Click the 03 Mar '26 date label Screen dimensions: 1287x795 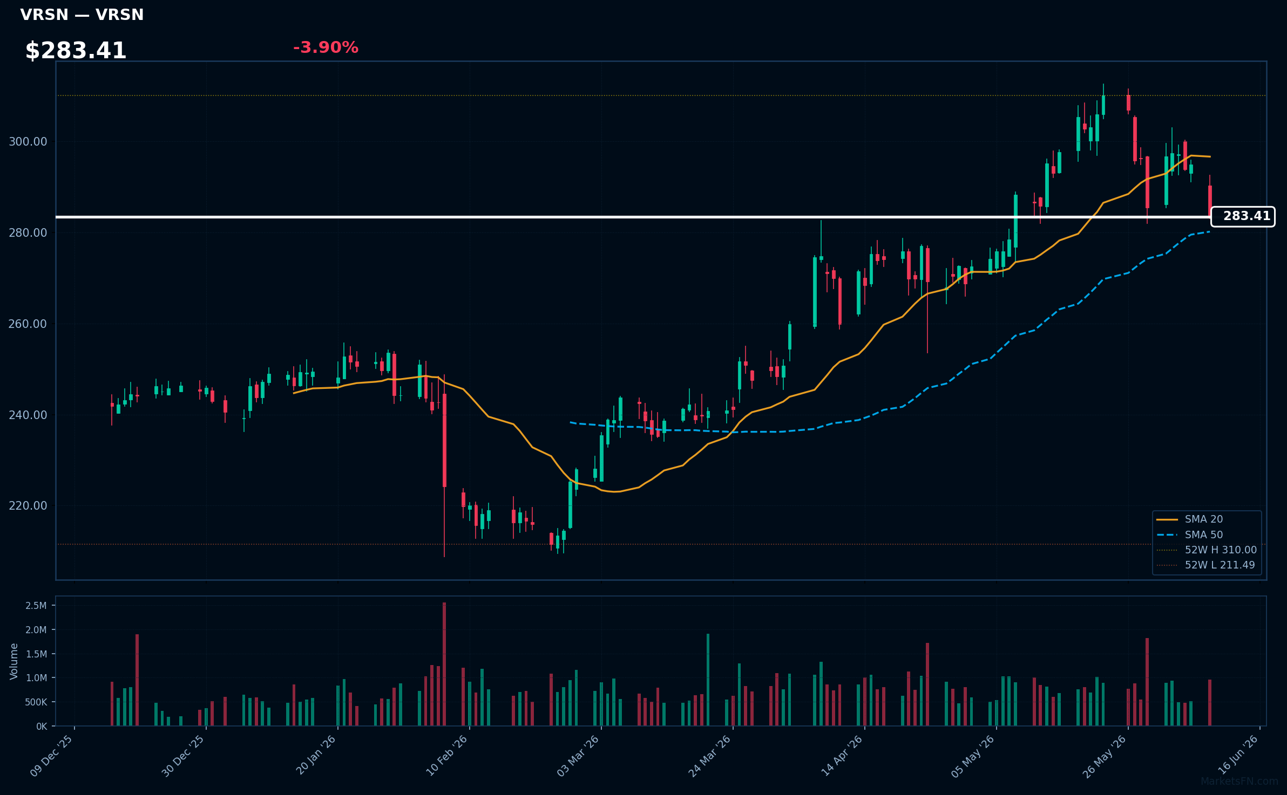(x=578, y=756)
